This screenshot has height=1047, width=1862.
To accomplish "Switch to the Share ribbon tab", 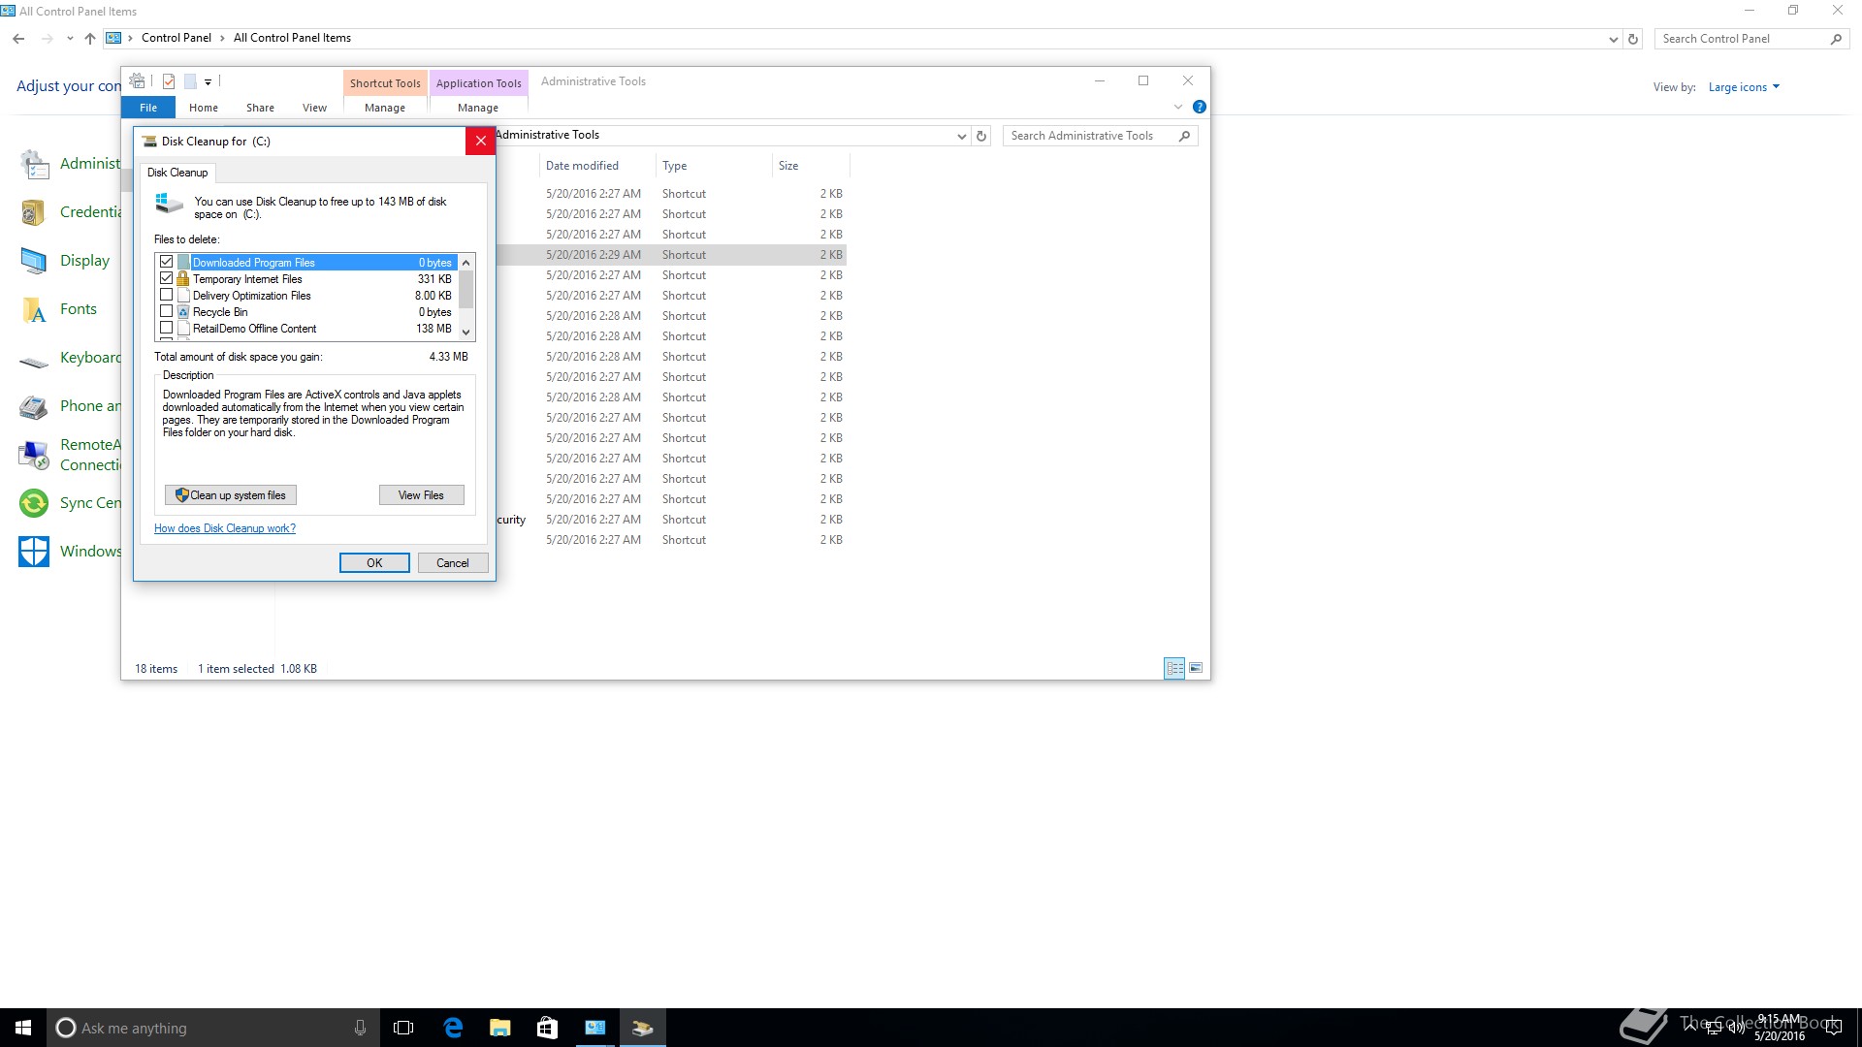I will point(260,108).
